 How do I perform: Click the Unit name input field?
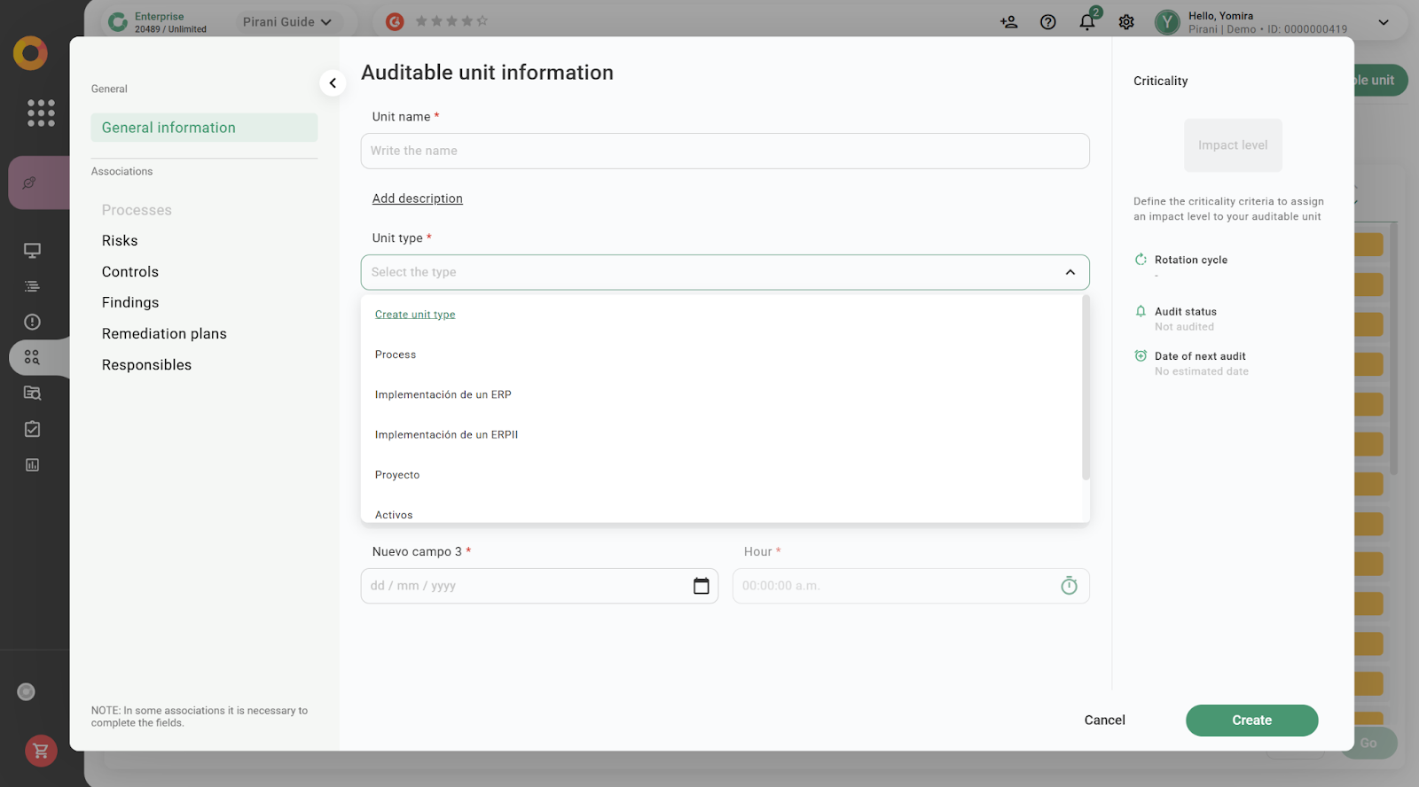coord(725,151)
